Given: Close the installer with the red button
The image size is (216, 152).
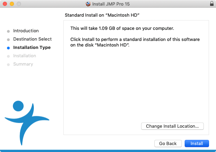Looking at the screenshot, I should (5, 4).
